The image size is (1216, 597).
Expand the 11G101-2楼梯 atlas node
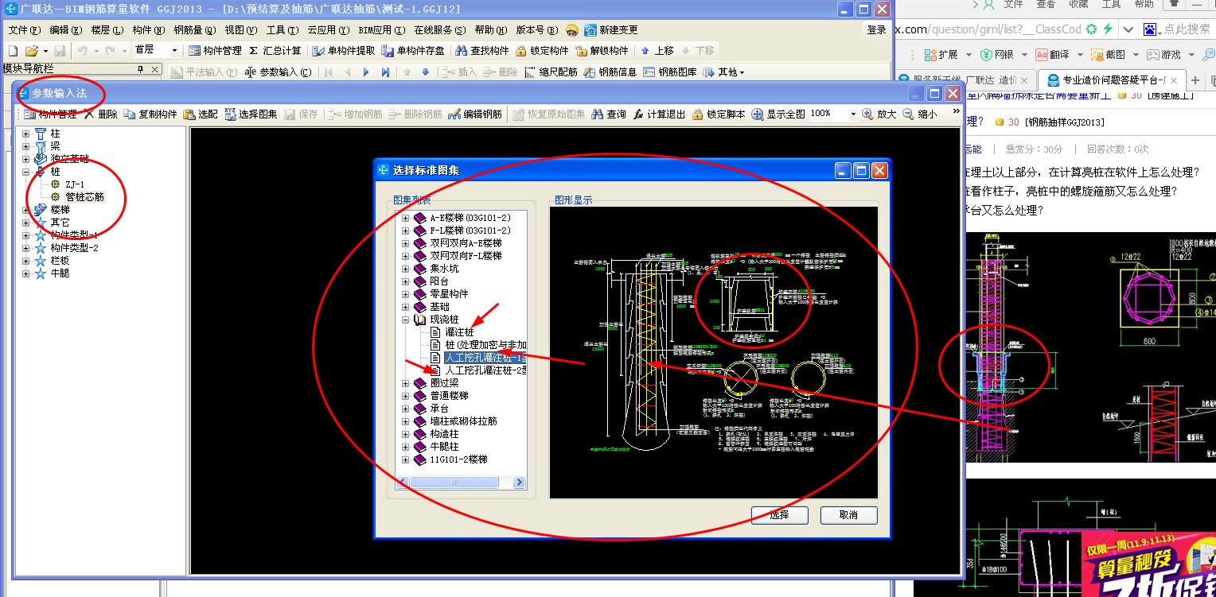[406, 459]
